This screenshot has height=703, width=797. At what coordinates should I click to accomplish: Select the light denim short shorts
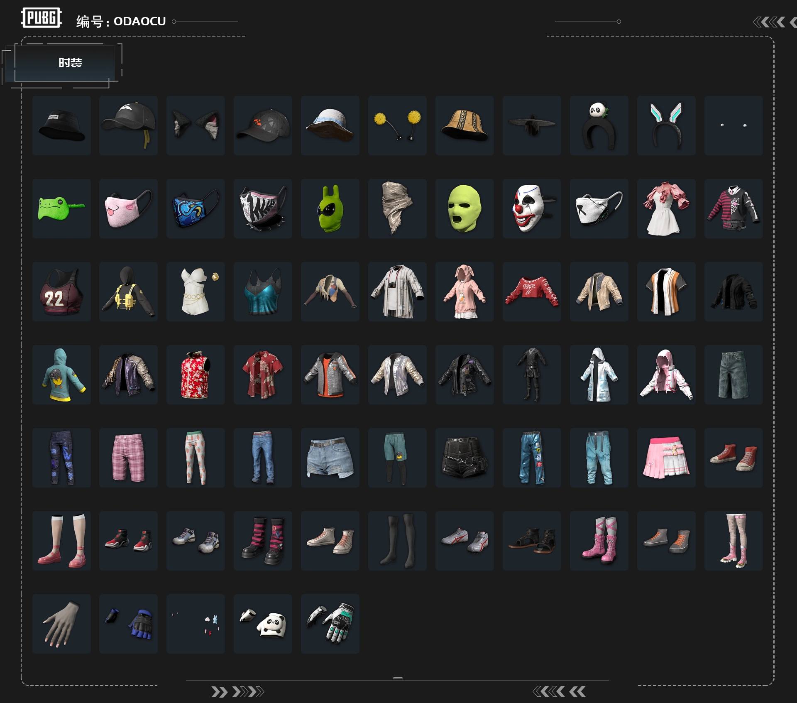point(330,458)
